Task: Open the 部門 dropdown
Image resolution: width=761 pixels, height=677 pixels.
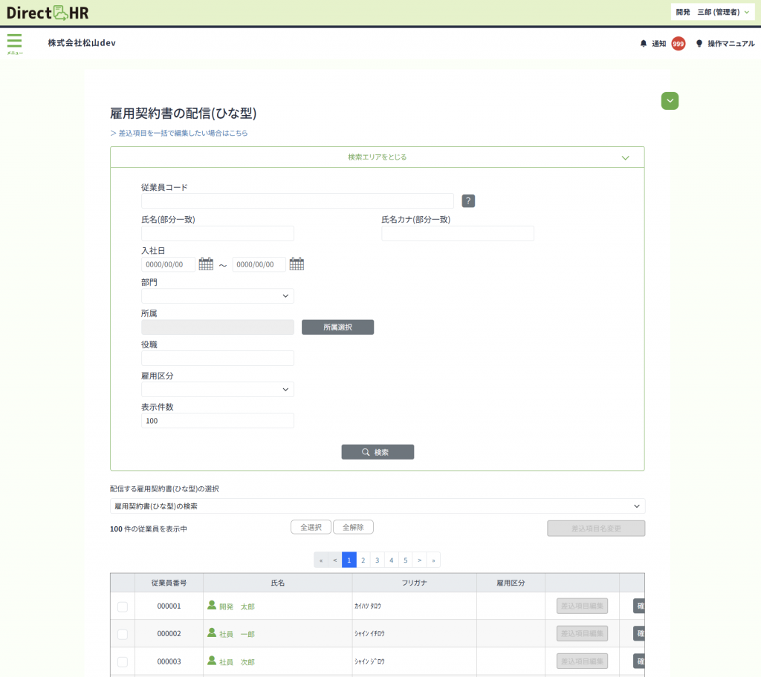Action: [x=218, y=296]
